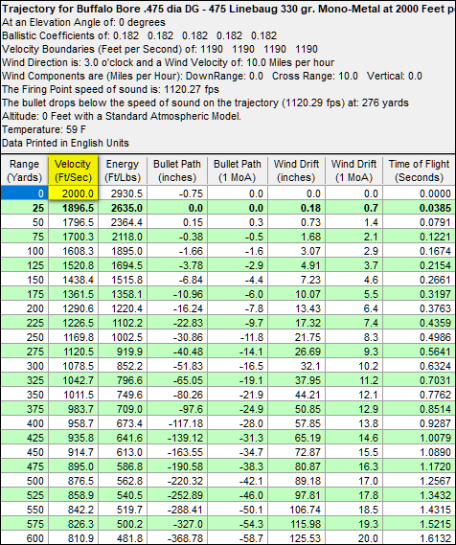
Task: Select the velocity cell reading 1120.5
Action: (73, 352)
